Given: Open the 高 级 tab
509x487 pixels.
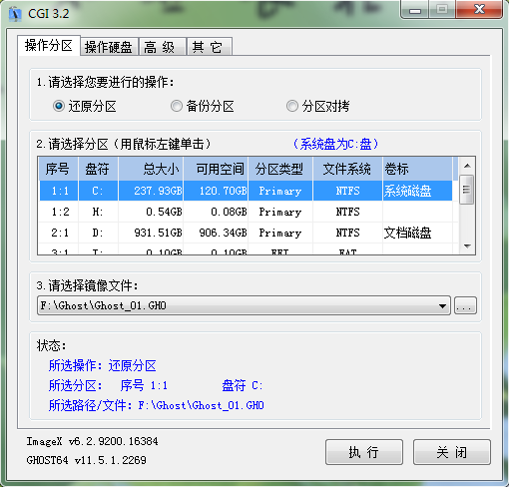Looking at the screenshot, I should pyautogui.click(x=162, y=47).
